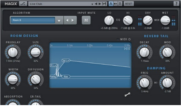Save preset with the floppy disk icon
181x109 pixels.
(104, 4)
